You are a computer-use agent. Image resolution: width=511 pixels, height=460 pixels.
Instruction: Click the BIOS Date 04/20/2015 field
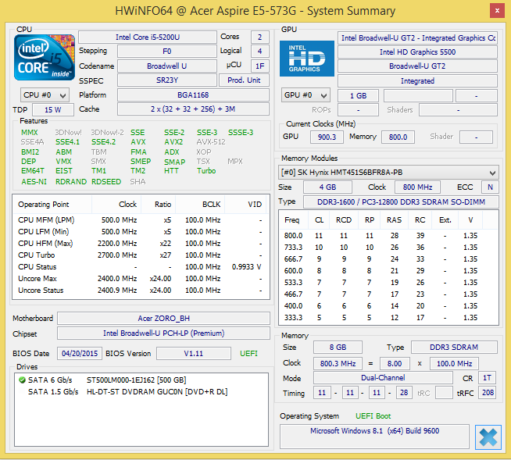click(x=80, y=354)
